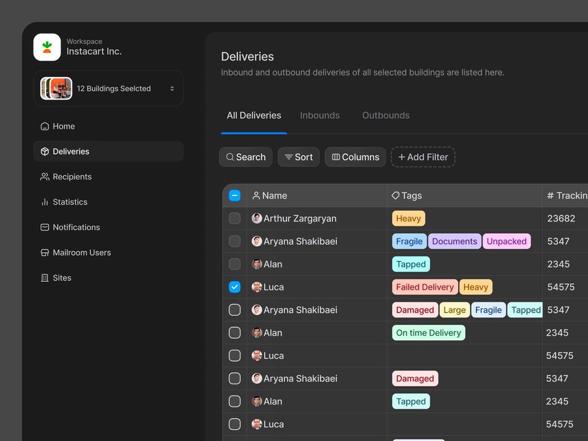Open the Sort options
Image resolution: width=588 pixels, height=441 pixels.
tap(299, 157)
